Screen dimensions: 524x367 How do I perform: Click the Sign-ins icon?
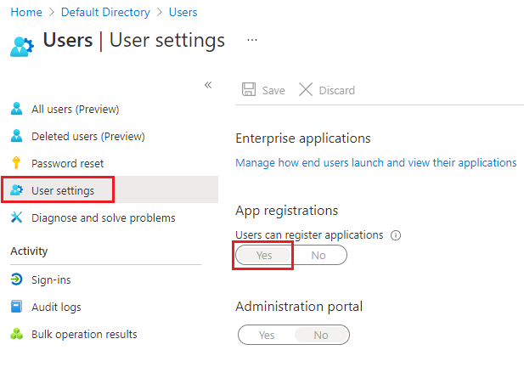coord(16,279)
